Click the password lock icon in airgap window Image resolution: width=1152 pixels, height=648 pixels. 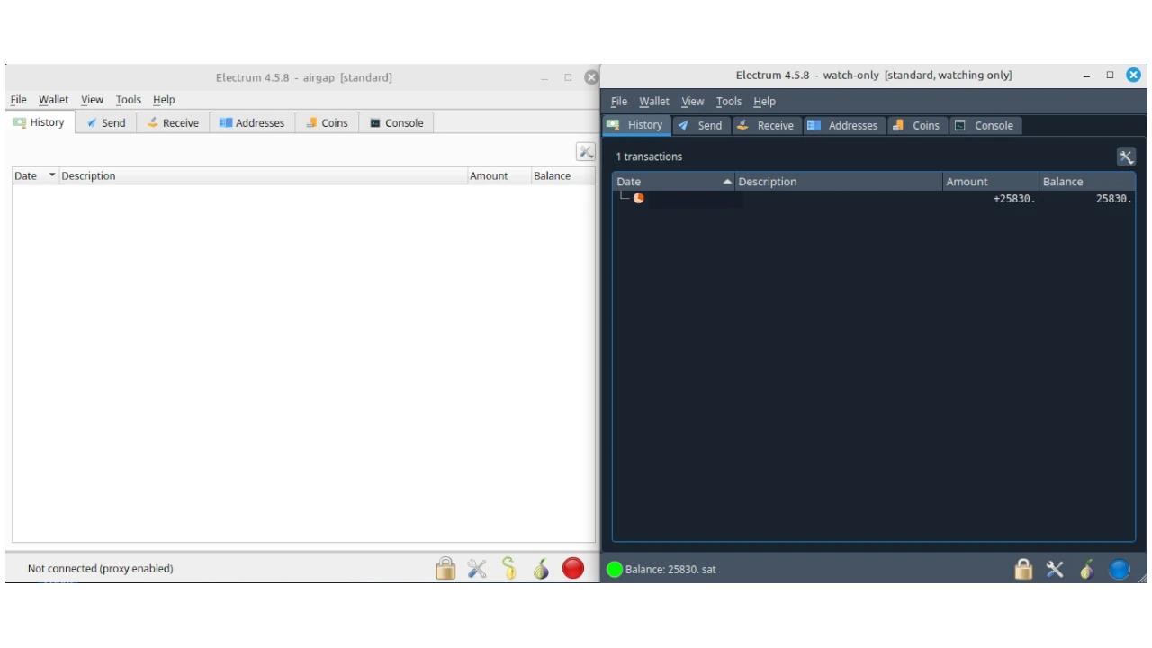pyautogui.click(x=445, y=569)
